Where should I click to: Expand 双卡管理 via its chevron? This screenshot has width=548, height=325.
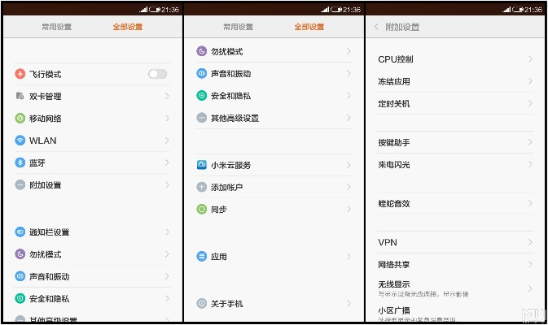168,96
